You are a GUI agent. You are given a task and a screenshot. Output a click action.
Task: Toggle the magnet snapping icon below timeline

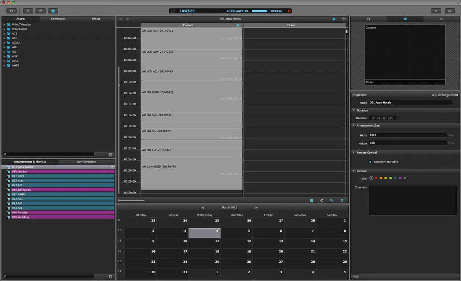click(x=342, y=201)
